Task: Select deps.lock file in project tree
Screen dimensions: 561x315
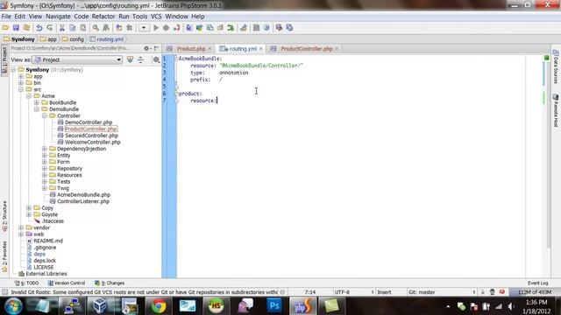Action: 45,261
